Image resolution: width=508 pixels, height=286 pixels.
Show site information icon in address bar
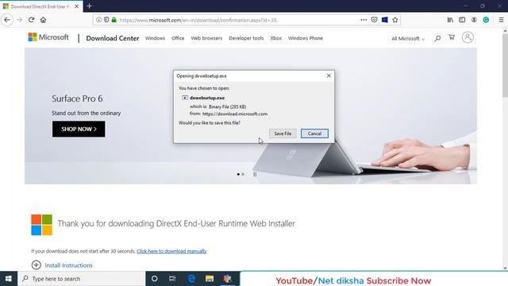pos(98,20)
